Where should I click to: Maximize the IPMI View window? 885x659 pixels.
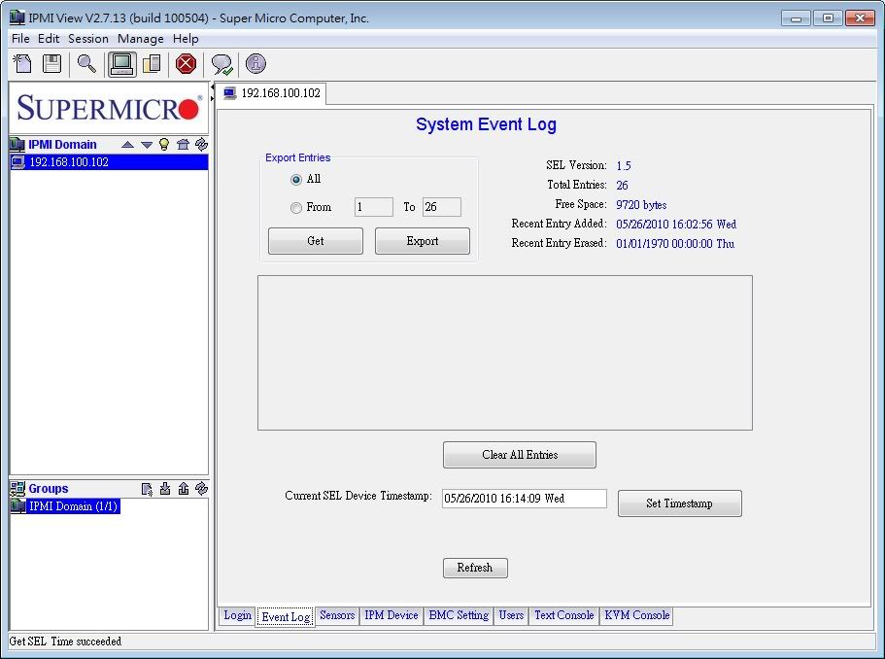coord(828,18)
